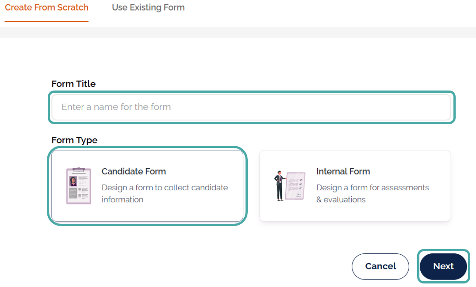Choose the Internal Form type card
This screenshot has height=287, width=476.
[x=355, y=185]
